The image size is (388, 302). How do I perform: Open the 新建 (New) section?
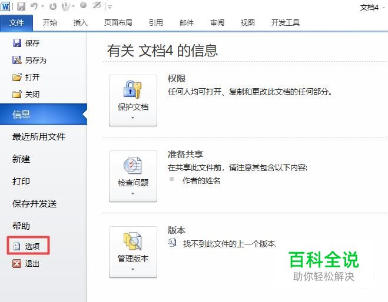coord(21,159)
